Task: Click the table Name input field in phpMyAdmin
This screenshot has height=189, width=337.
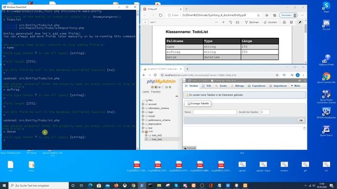Action: click(x=215, y=112)
